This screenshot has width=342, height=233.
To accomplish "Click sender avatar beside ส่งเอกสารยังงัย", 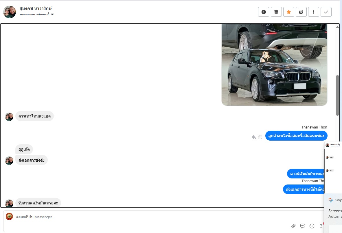I will (x=9, y=161).
